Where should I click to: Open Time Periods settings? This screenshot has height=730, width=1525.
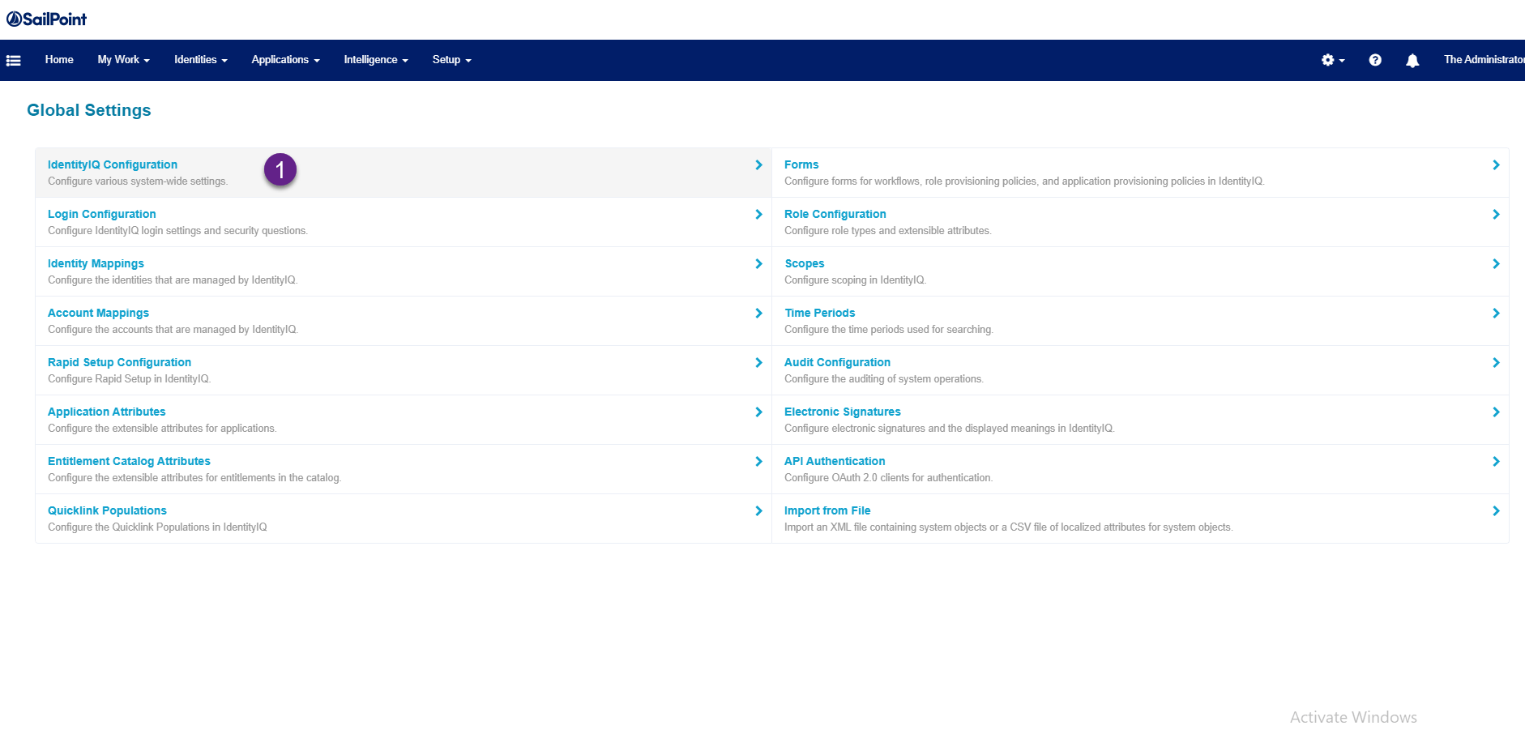point(820,313)
